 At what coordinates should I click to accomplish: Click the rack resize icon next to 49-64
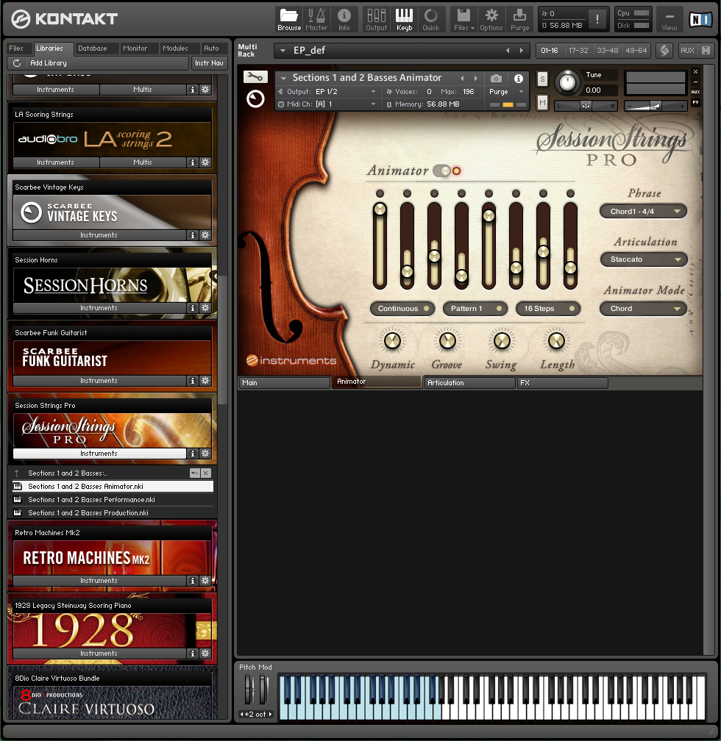pyautogui.click(x=664, y=50)
